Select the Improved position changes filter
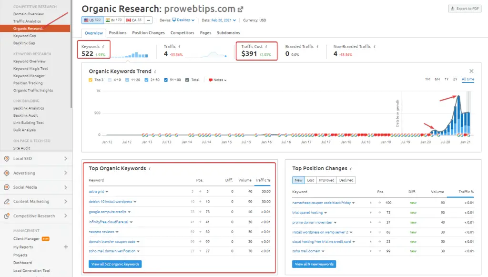The image size is (488, 277). [326, 180]
